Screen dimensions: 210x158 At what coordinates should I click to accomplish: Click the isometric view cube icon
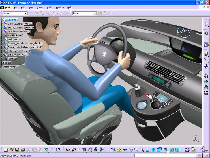(x=159, y=149)
